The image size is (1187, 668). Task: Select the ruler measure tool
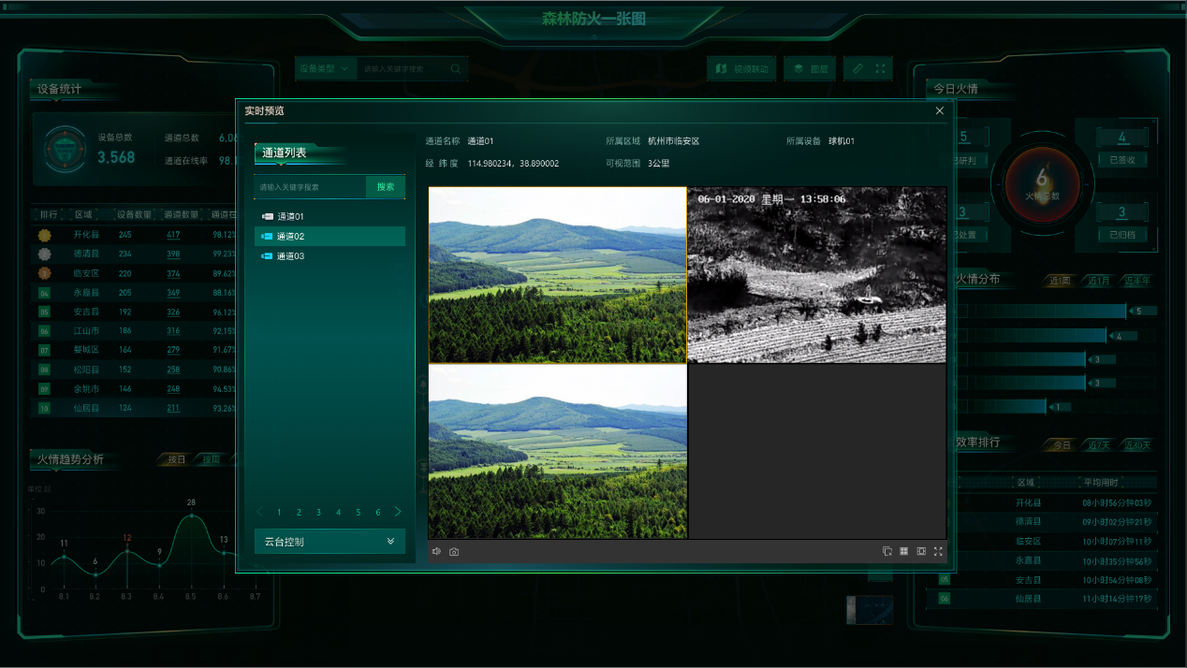pyautogui.click(x=858, y=69)
